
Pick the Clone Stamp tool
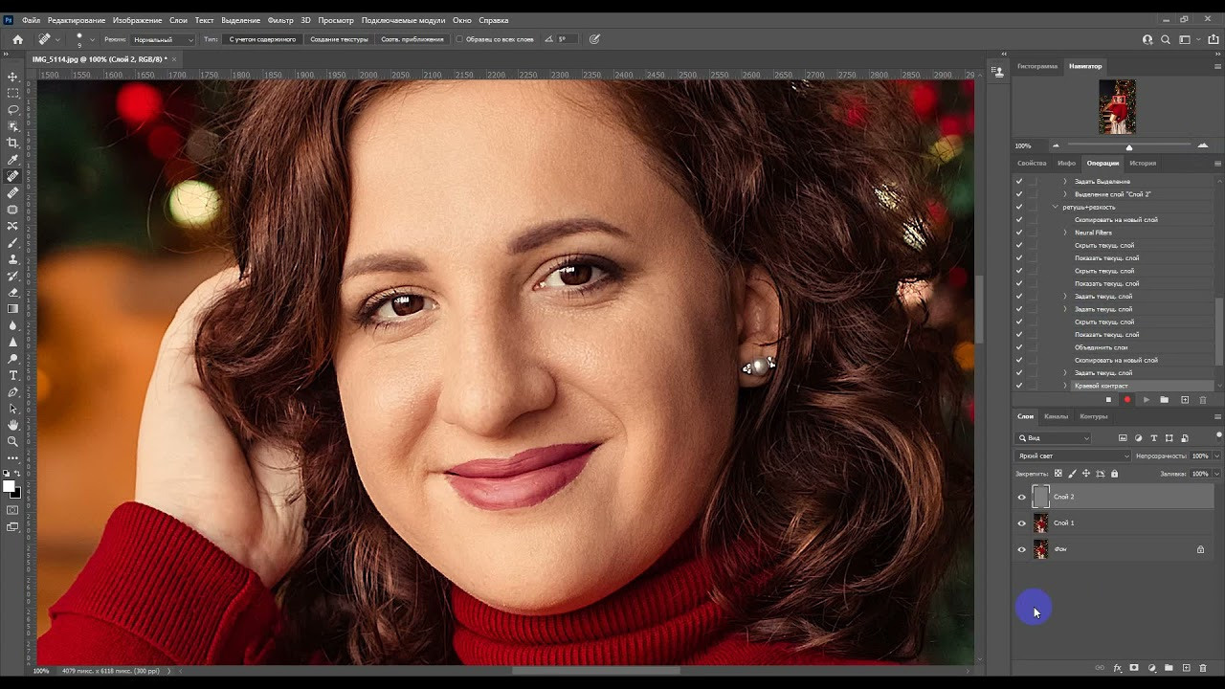(x=12, y=259)
